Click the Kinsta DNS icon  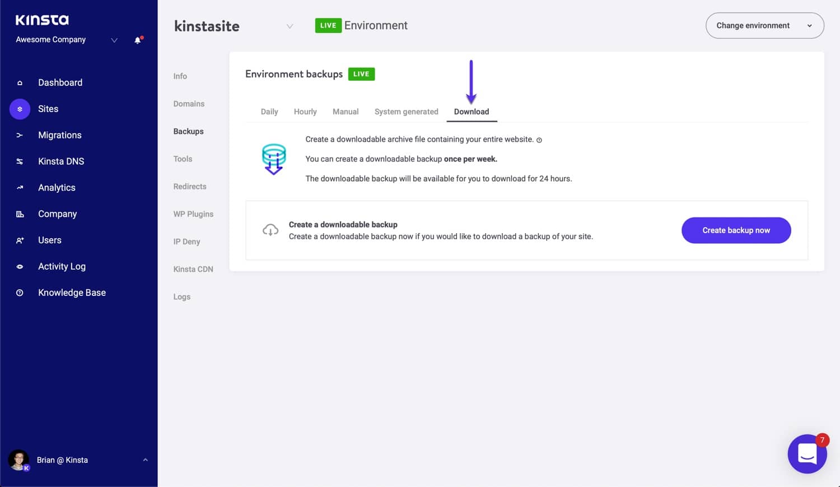click(x=20, y=161)
